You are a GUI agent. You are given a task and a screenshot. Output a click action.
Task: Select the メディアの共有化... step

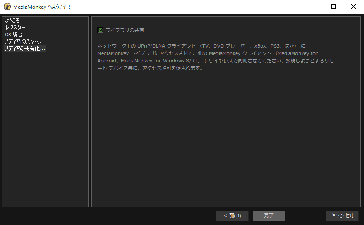25,48
